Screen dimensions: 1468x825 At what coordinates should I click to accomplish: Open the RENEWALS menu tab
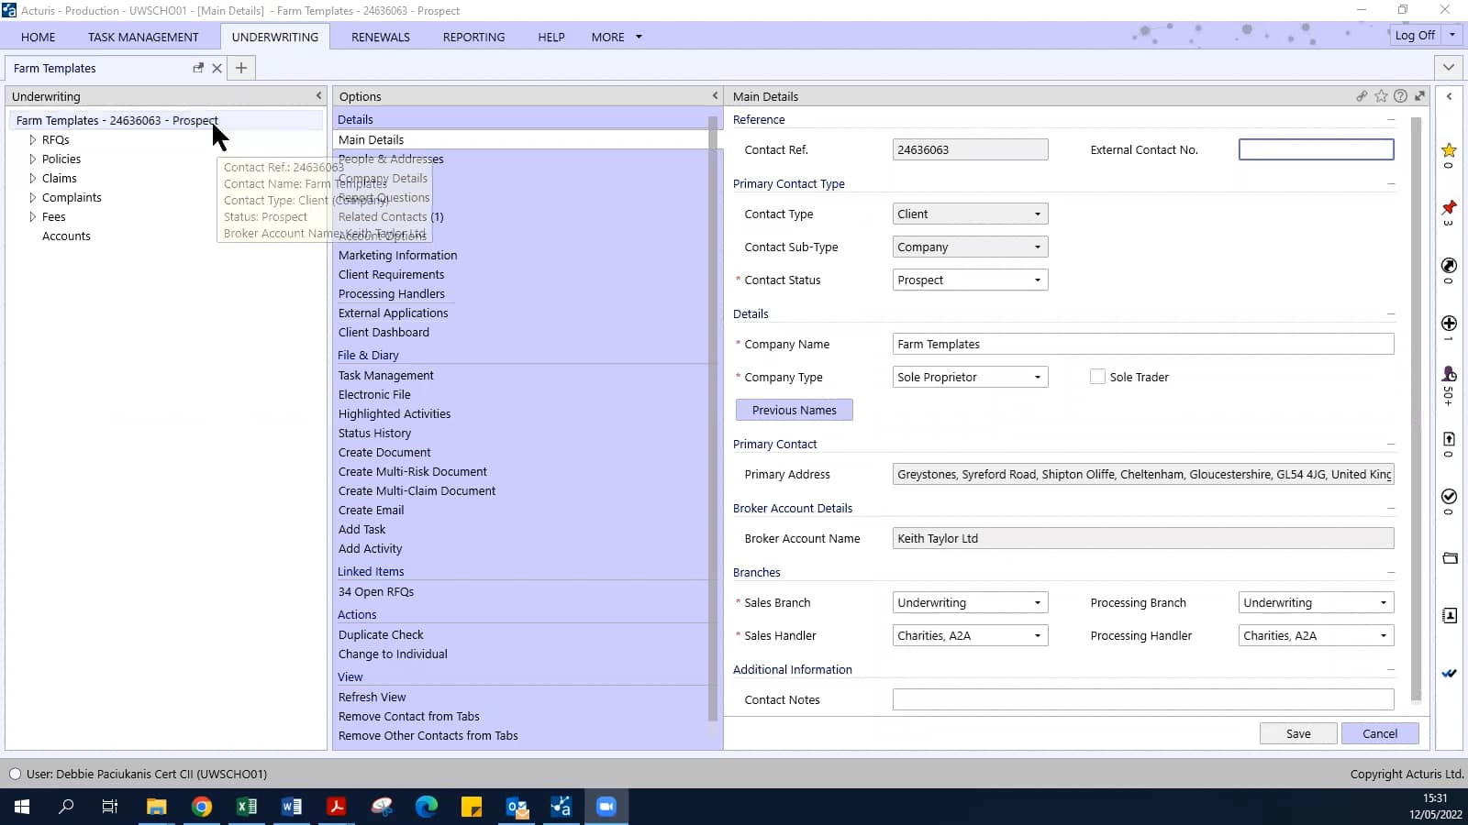coord(380,37)
